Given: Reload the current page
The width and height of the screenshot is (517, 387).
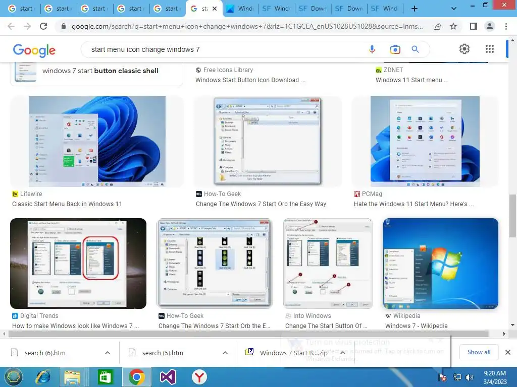Looking at the screenshot, I should [43, 26].
